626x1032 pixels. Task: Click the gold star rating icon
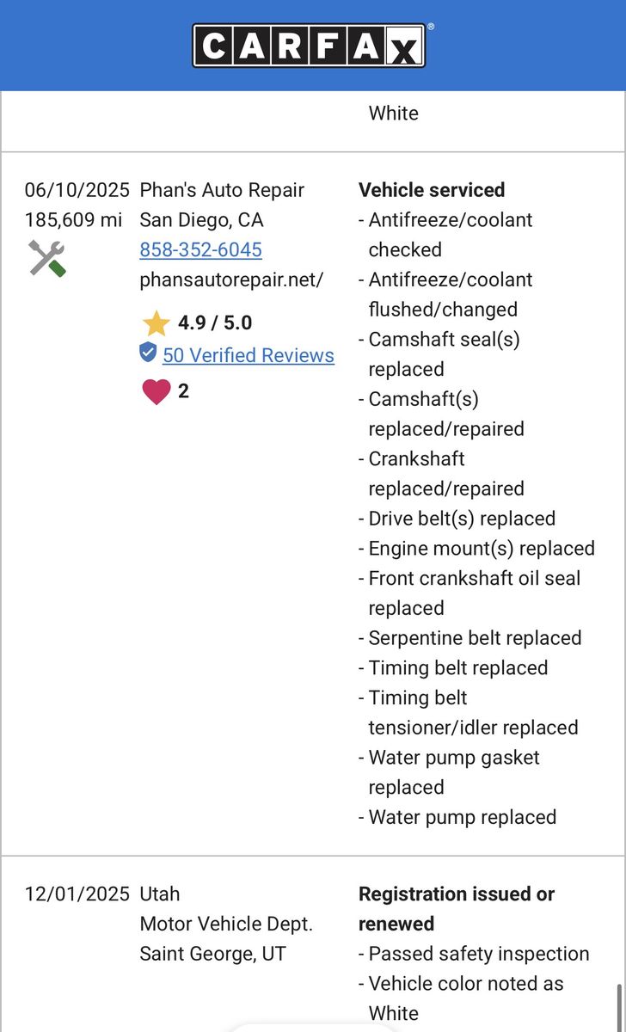point(156,323)
